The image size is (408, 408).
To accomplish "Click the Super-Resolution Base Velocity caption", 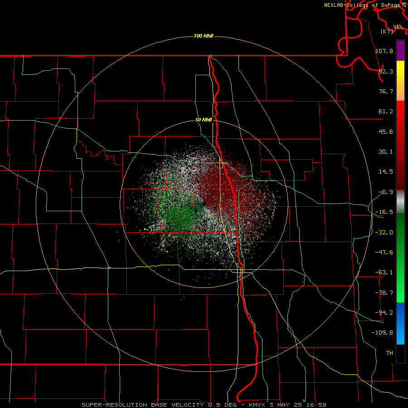I will point(204,405).
